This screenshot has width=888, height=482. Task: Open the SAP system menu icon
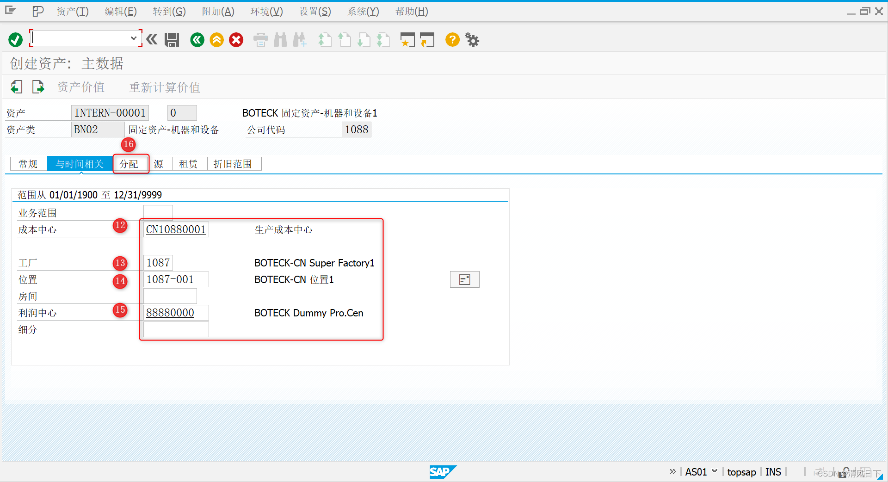tap(11, 11)
